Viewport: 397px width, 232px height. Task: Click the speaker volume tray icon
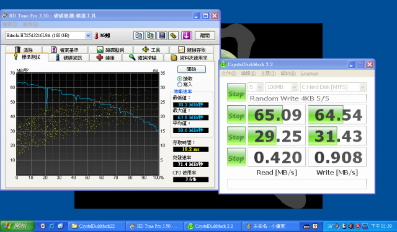tap(352, 226)
